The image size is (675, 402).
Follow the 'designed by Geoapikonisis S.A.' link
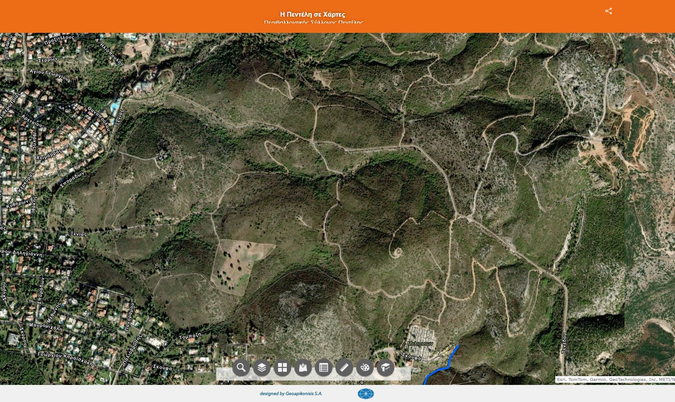coord(291,394)
